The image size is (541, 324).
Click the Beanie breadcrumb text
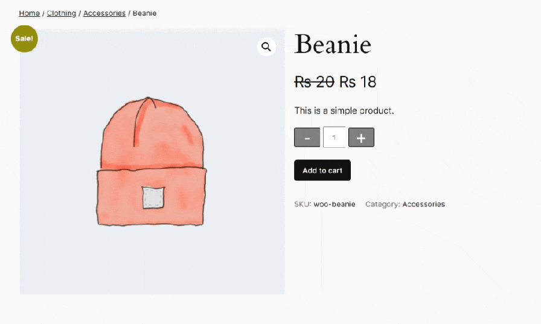(x=144, y=13)
